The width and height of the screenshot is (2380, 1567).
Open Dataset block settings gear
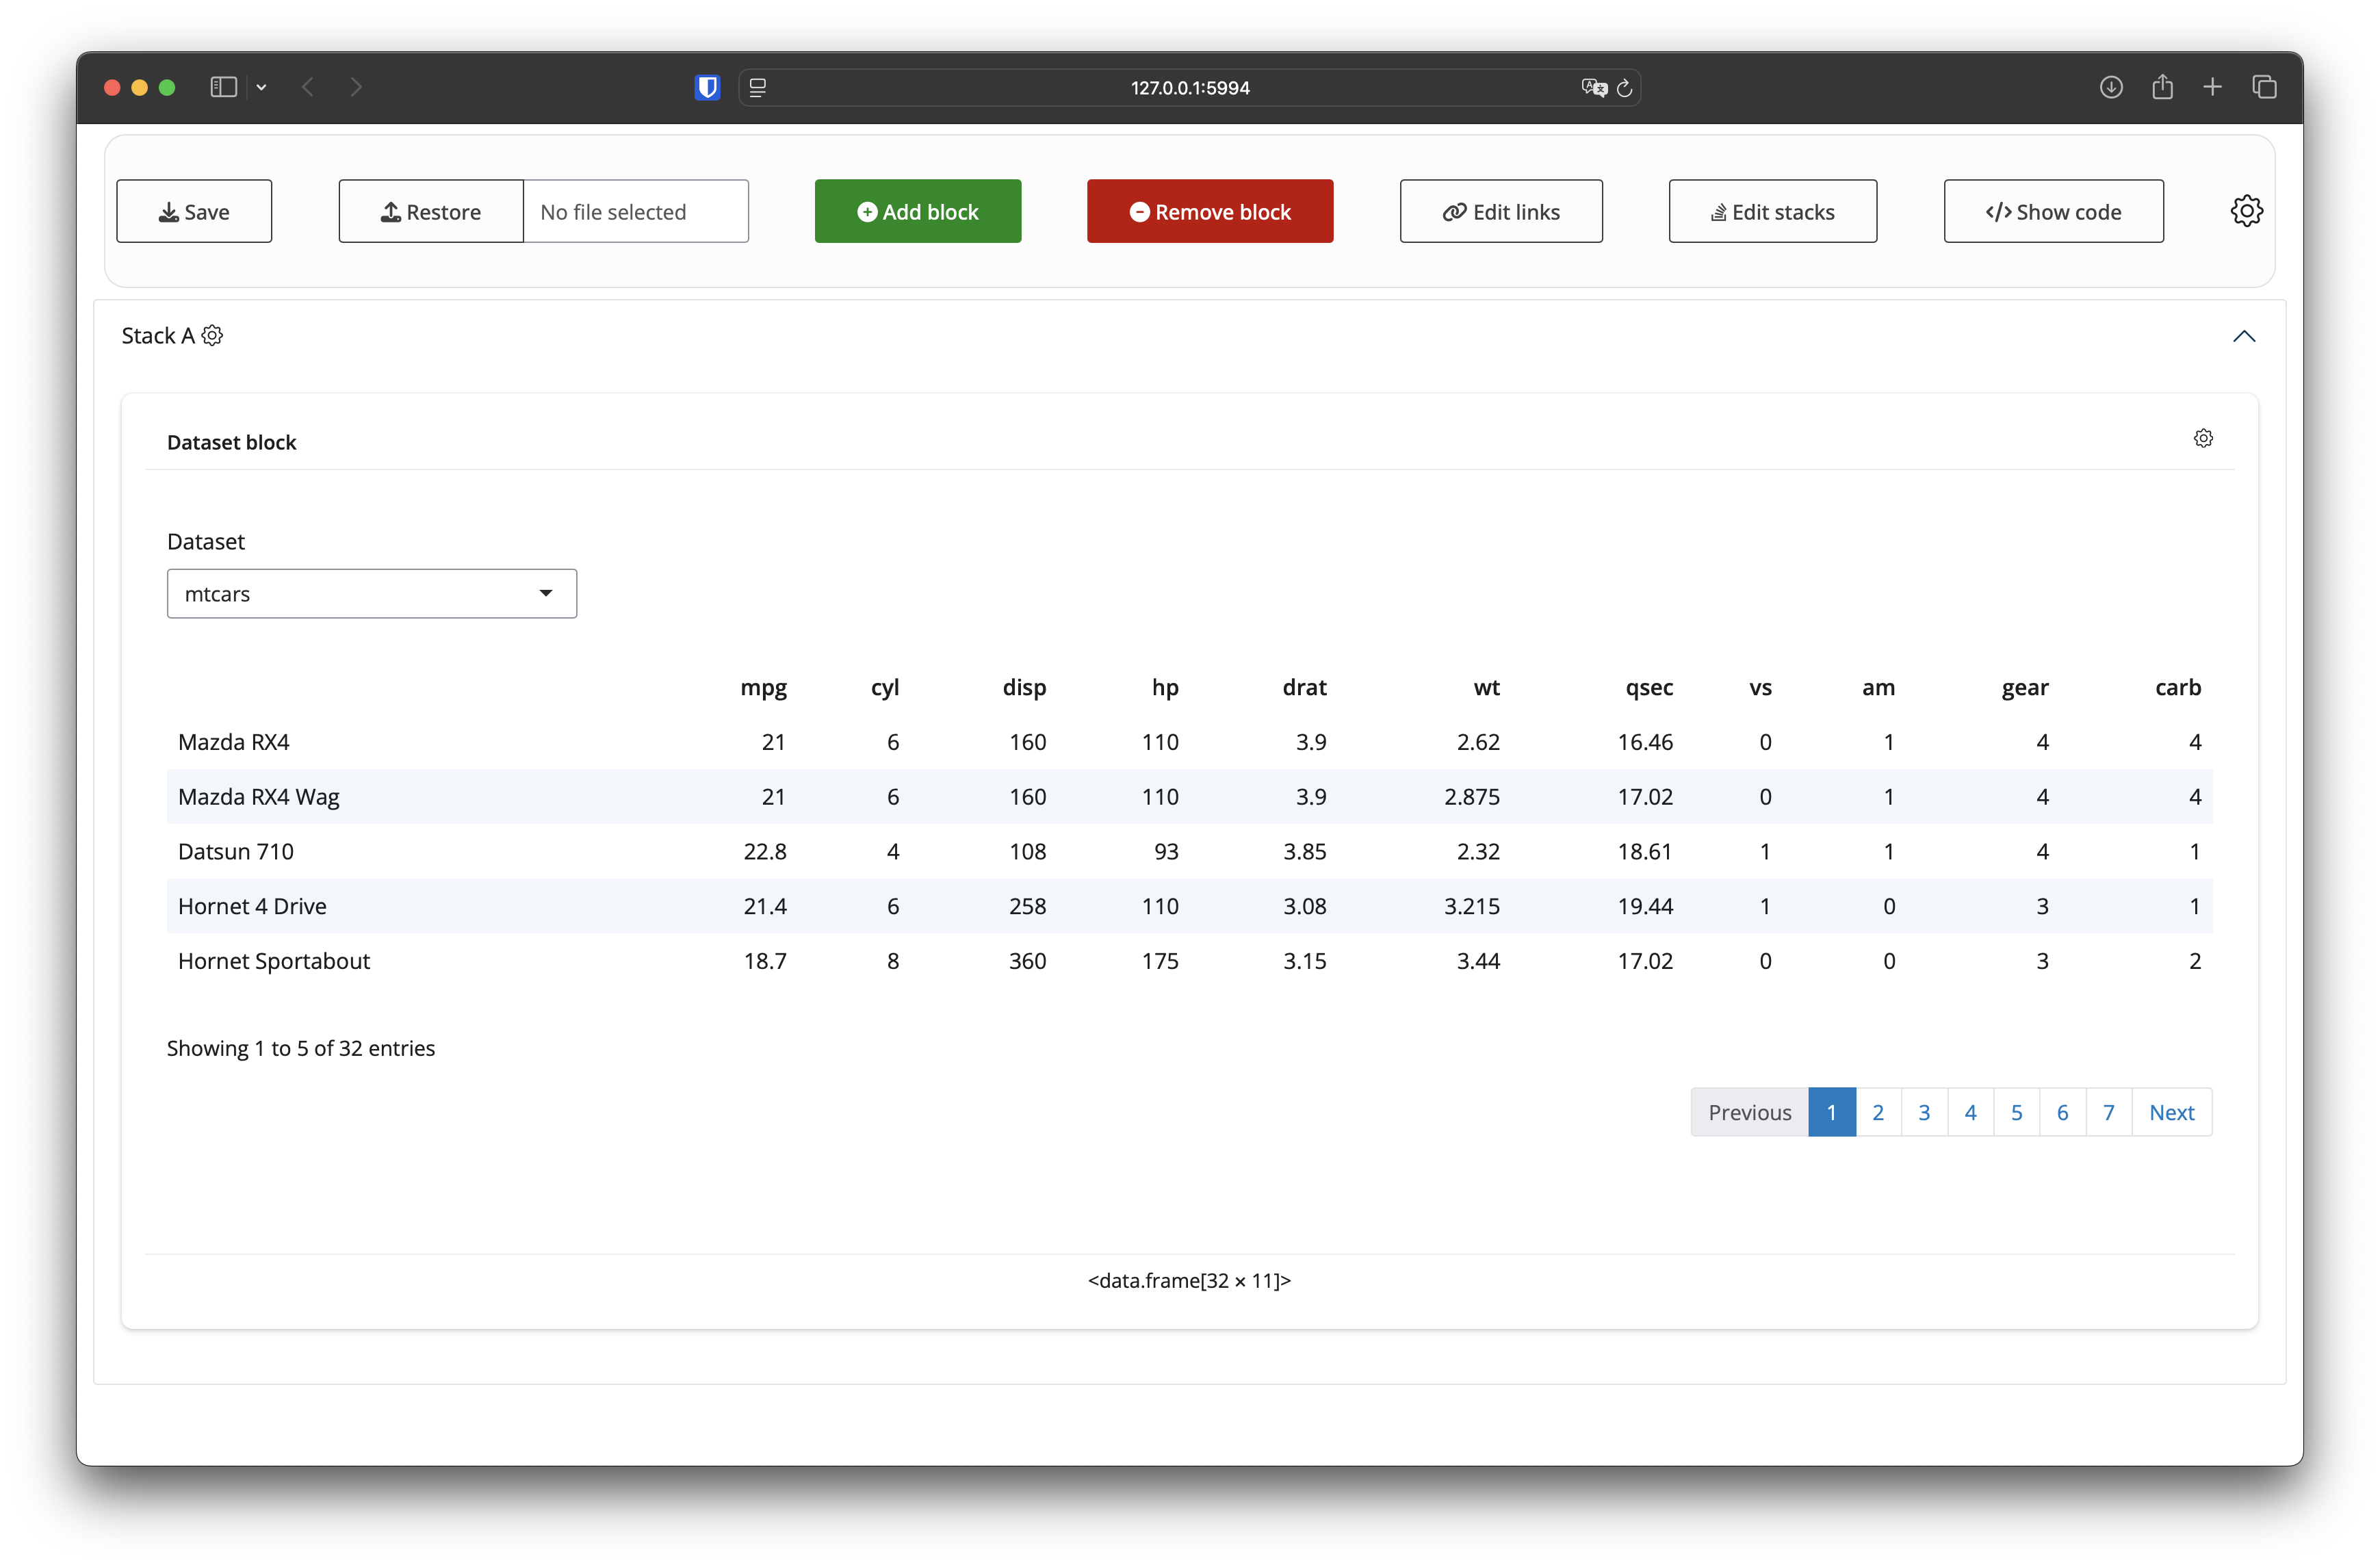coord(2203,439)
